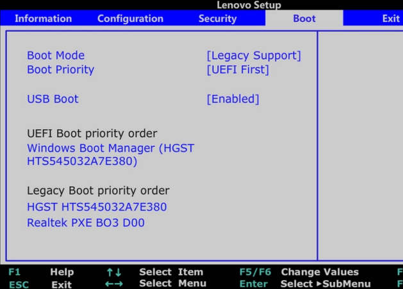Change the [Legacy Support] boot mode value
The width and height of the screenshot is (403, 289).
pyautogui.click(x=253, y=56)
